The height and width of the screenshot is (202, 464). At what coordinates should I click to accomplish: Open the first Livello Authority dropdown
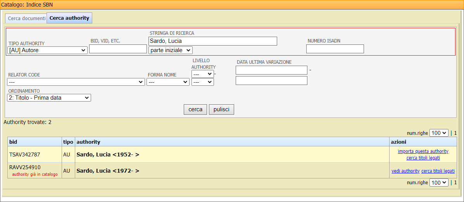(x=202, y=74)
